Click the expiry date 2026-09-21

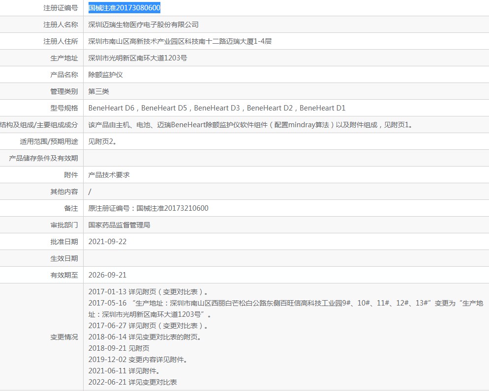coord(107,275)
